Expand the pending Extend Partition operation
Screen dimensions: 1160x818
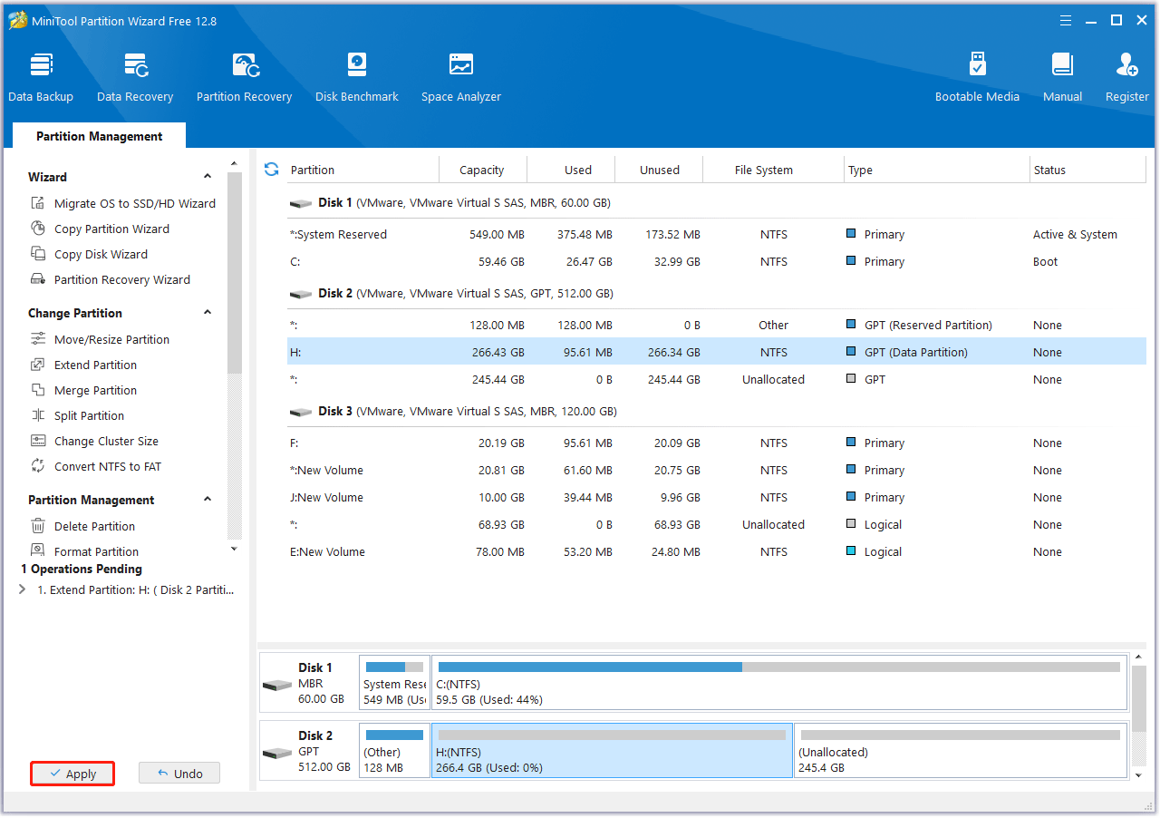22,589
